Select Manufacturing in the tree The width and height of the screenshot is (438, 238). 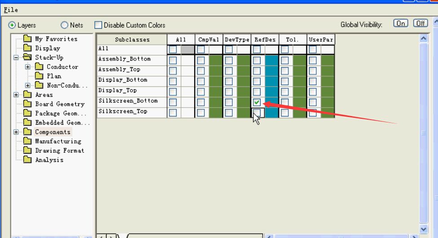[58, 141]
